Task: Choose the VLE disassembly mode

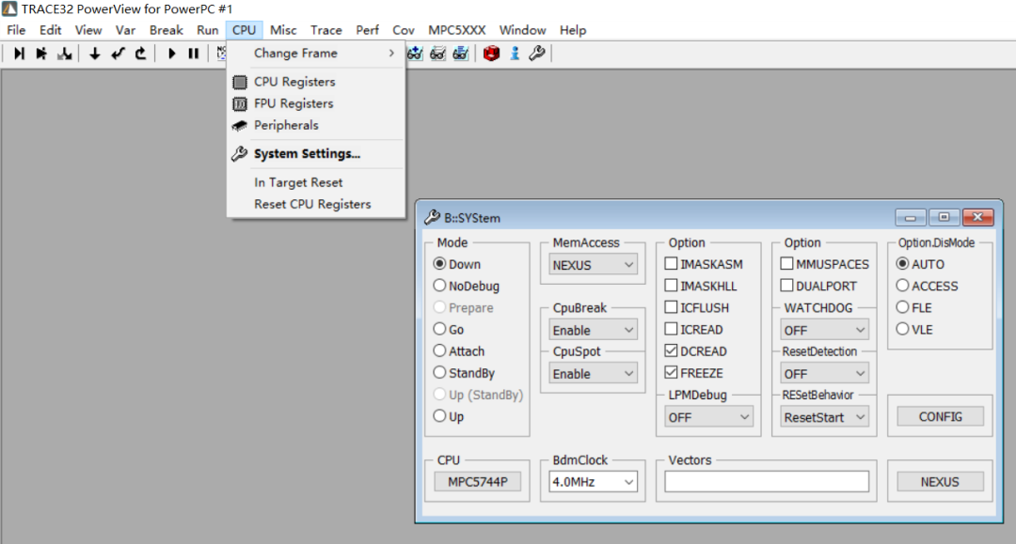Action: [903, 329]
